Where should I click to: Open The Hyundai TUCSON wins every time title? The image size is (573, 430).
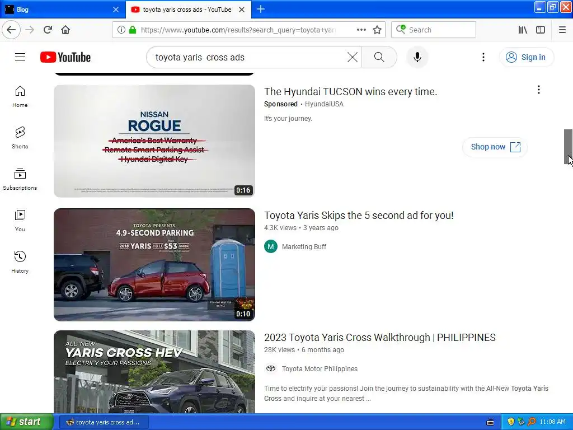[x=350, y=91]
